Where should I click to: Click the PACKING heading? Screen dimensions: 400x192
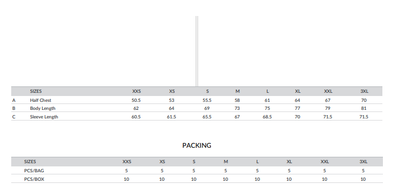pos(197,146)
